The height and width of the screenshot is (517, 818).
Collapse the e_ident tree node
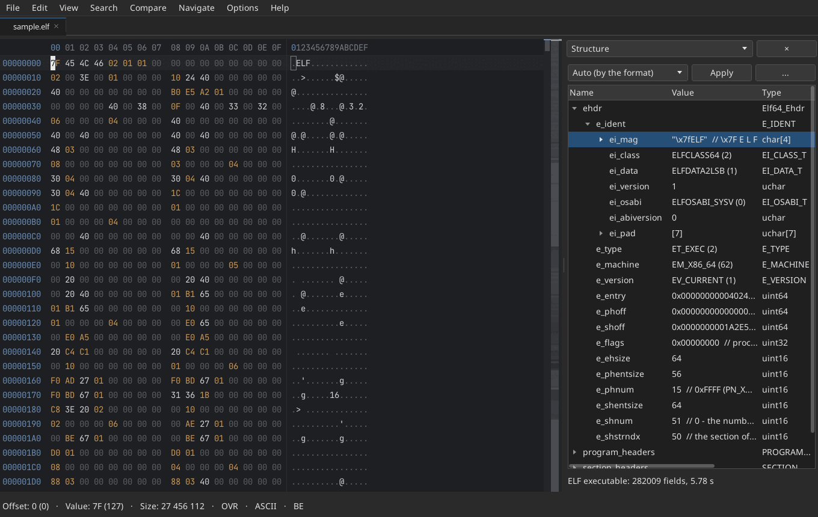(x=588, y=124)
